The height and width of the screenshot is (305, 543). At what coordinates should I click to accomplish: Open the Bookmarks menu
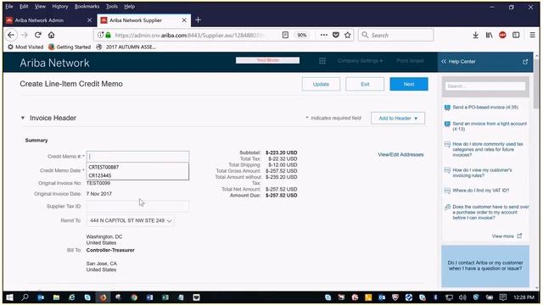coord(87,7)
